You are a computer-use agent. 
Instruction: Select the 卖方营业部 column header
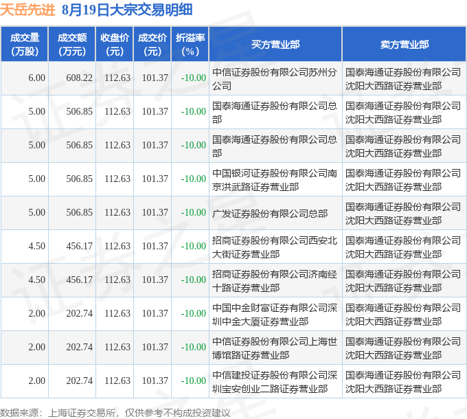coord(404,45)
